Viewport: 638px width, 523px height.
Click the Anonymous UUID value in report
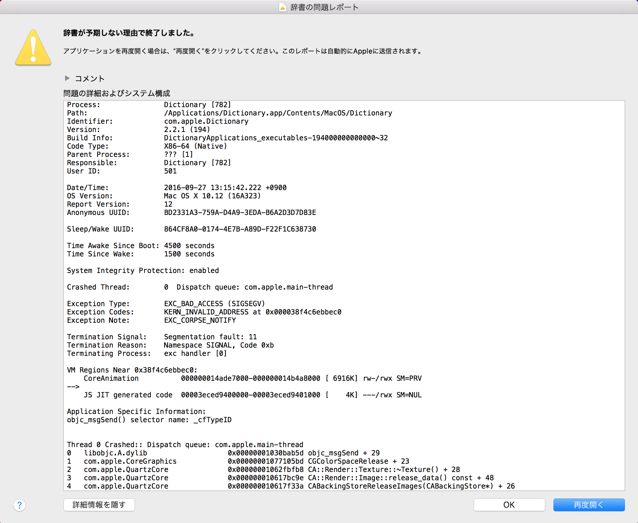coord(240,212)
